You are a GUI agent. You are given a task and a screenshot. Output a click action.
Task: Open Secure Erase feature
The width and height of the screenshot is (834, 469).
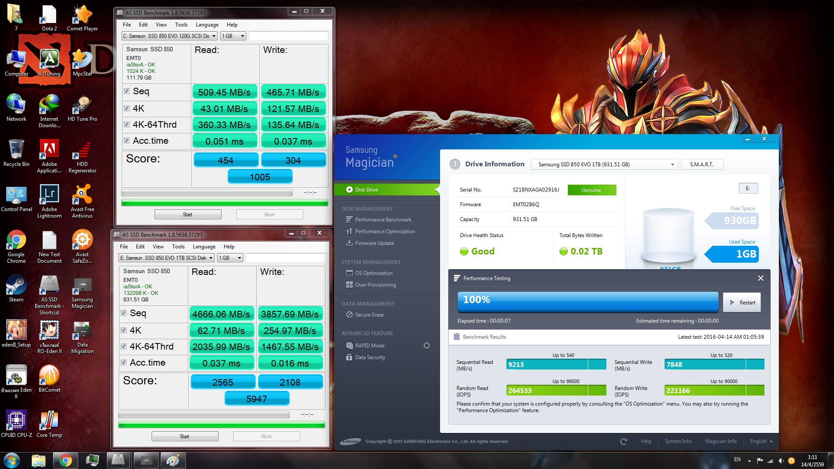tap(369, 315)
